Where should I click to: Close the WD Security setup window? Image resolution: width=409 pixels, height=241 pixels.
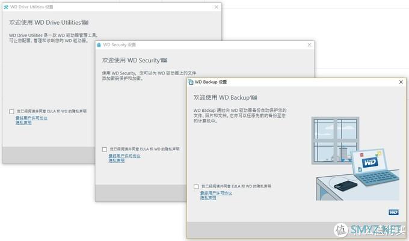tap(308, 44)
